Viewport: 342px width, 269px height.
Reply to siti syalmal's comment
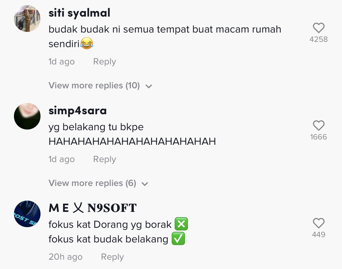[x=105, y=62]
